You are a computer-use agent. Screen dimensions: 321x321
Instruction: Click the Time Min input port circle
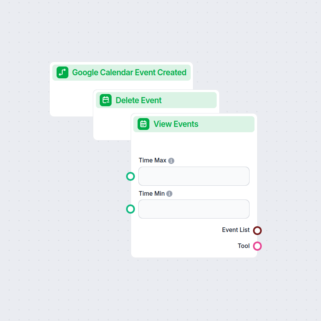130,209
